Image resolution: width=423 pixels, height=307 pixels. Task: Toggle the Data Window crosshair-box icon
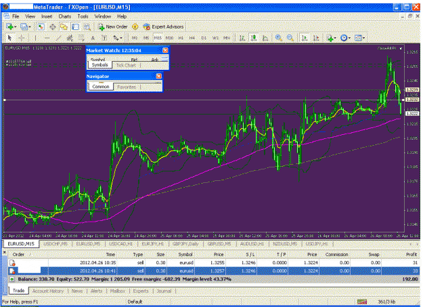click(x=52, y=26)
